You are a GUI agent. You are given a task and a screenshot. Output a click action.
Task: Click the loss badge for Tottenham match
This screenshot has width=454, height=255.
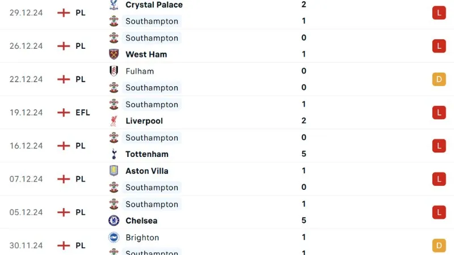tap(439, 146)
